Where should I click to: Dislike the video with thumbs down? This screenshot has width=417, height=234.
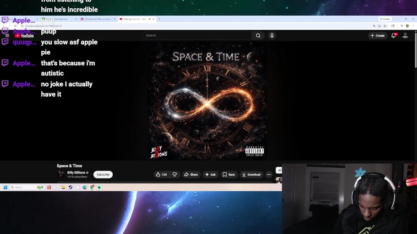click(175, 175)
